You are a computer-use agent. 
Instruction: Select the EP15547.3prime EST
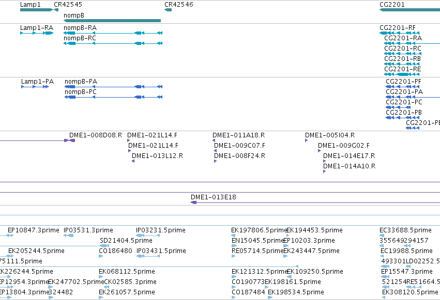[x=385, y=277]
